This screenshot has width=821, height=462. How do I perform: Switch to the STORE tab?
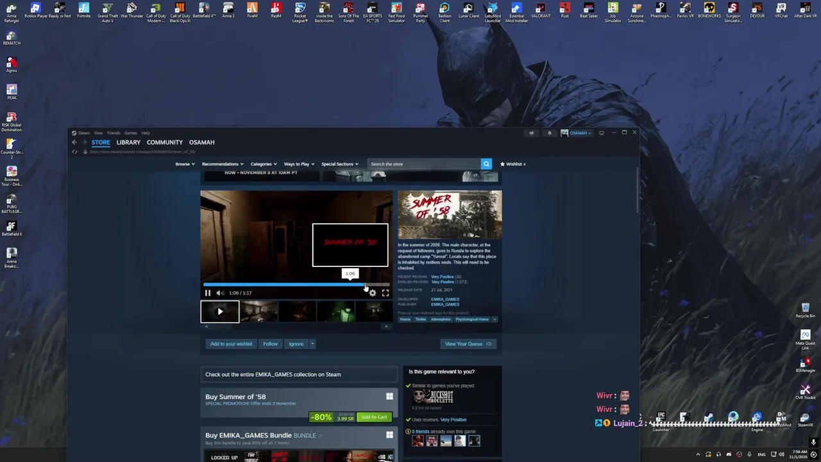(x=101, y=142)
